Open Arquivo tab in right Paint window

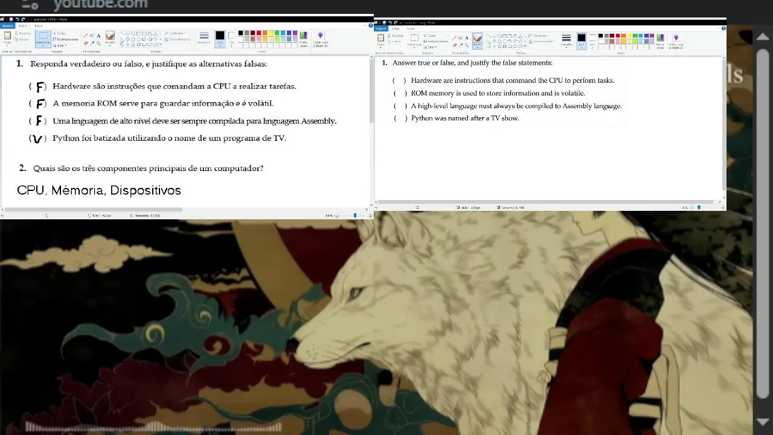click(x=381, y=28)
